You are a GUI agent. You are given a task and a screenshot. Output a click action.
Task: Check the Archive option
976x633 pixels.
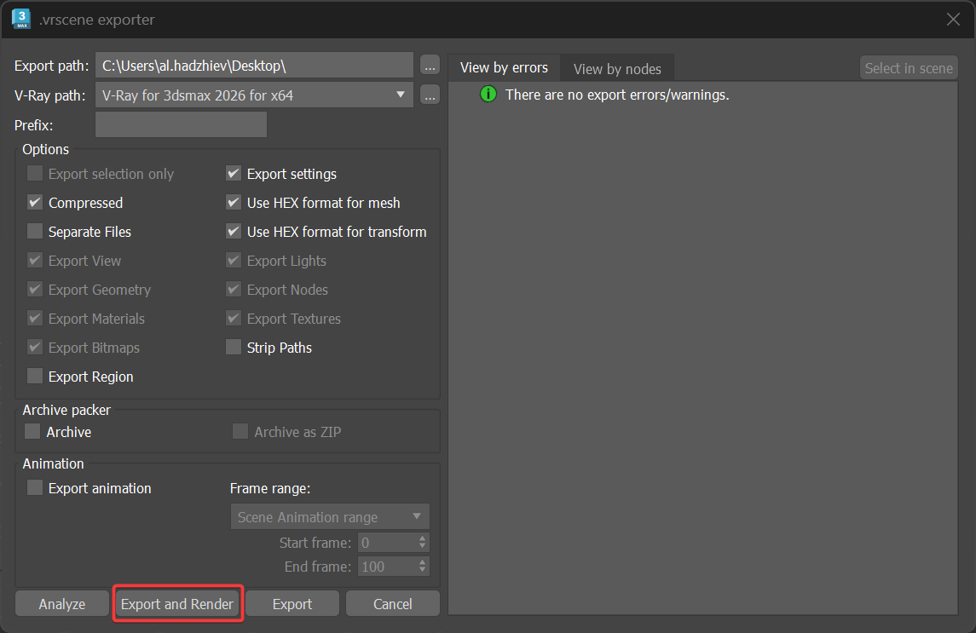pyautogui.click(x=32, y=432)
